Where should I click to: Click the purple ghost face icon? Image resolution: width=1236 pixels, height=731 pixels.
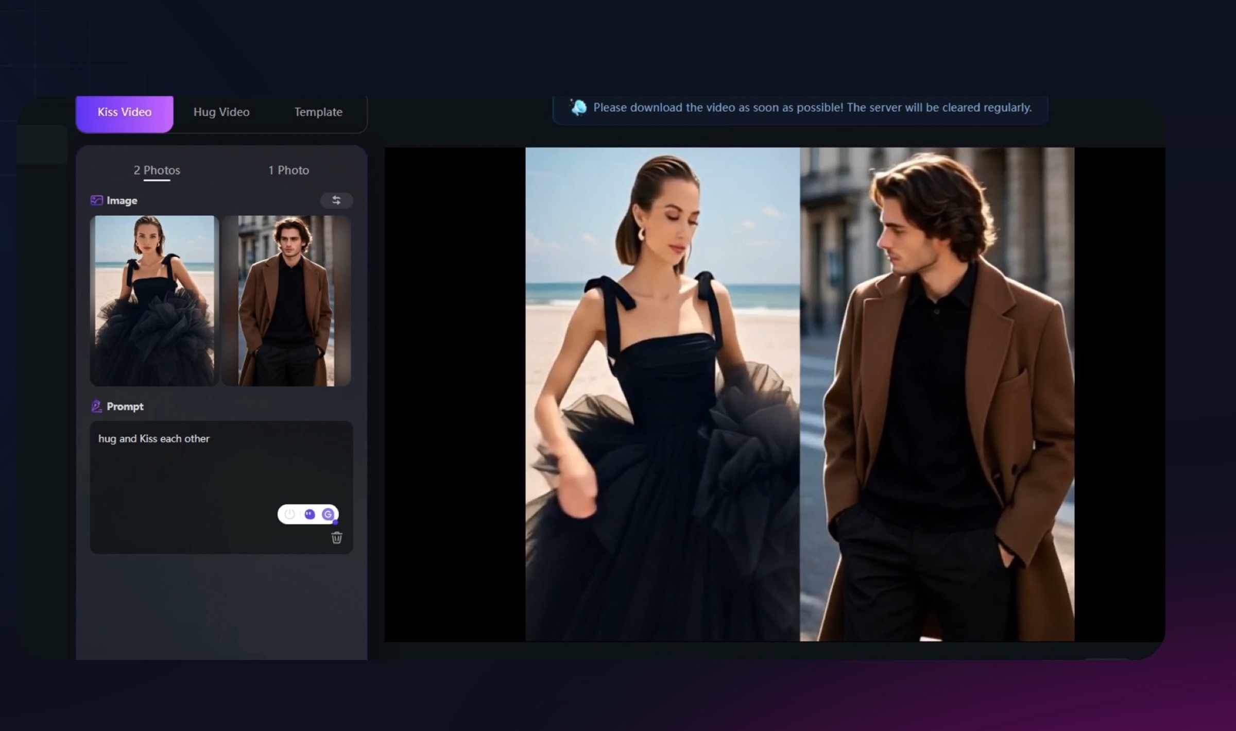pyautogui.click(x=310, y=514)
